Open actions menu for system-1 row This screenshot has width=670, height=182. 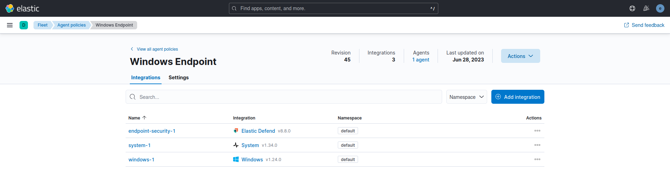pos(537,145)
